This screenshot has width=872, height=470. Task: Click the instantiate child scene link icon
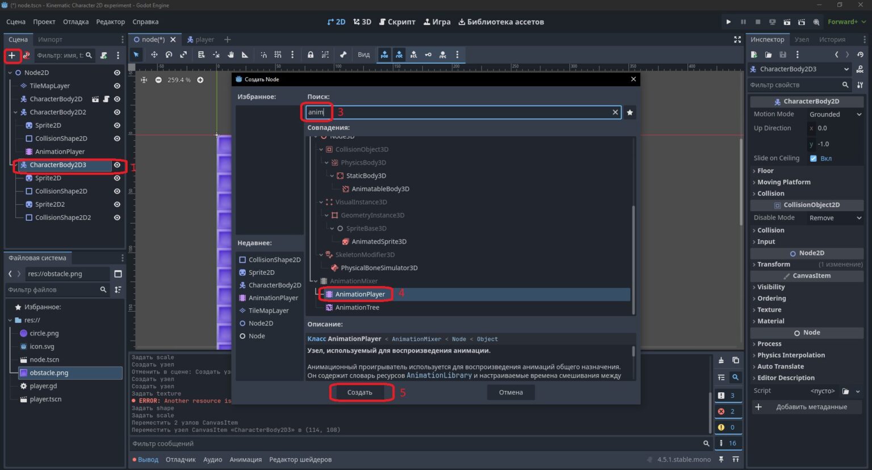tap(26, 55)
